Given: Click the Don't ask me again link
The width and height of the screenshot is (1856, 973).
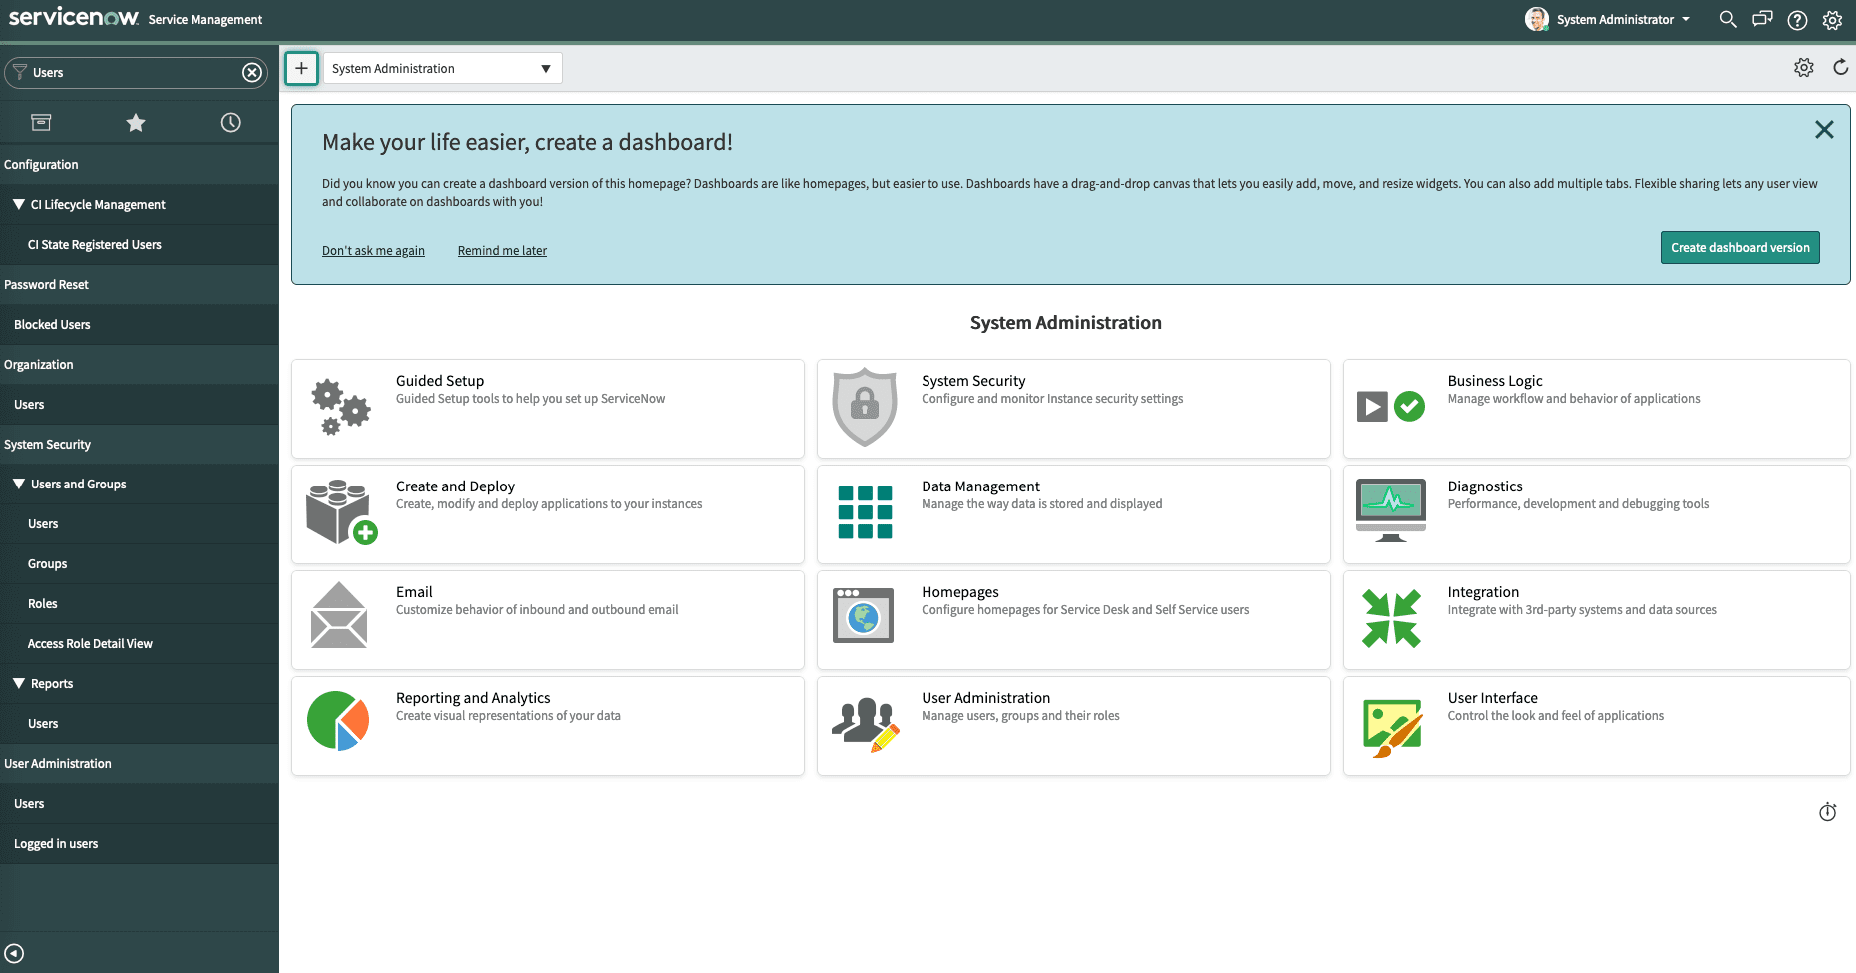Looking at the screenshot, I should (x=373, y=251).
